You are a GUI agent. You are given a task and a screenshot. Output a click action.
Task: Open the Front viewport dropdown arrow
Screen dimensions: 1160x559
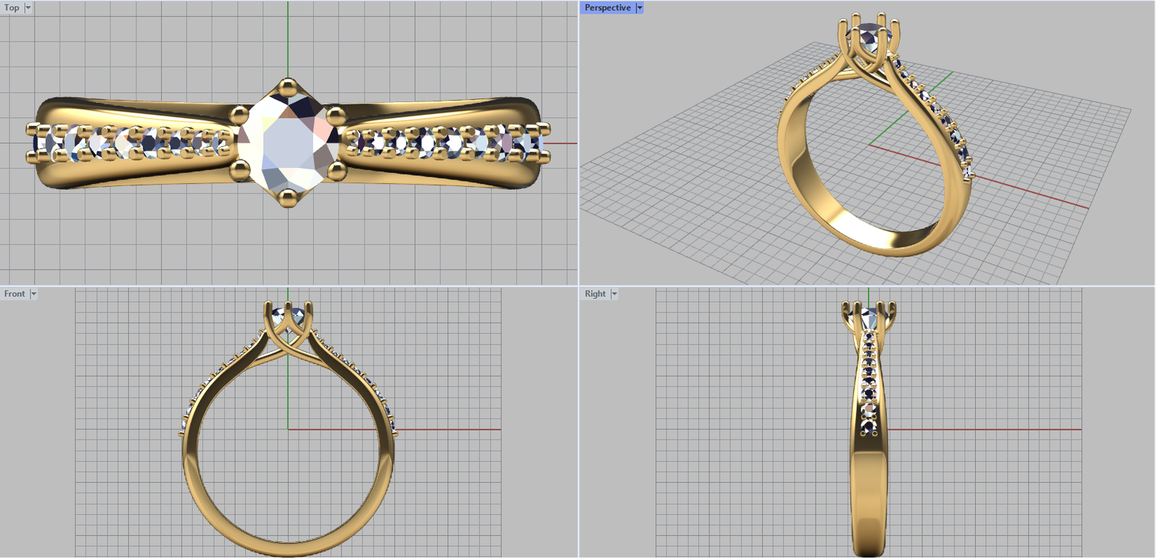point(33,294)
